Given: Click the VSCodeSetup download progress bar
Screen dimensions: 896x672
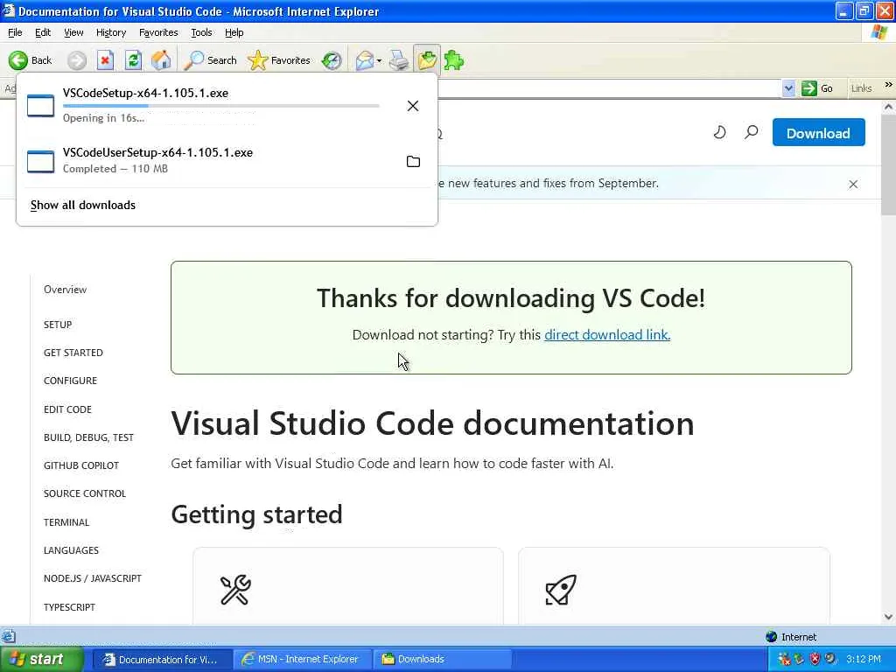Looking at the screenshot, I should pyautogui.click(x=221, y=106).
